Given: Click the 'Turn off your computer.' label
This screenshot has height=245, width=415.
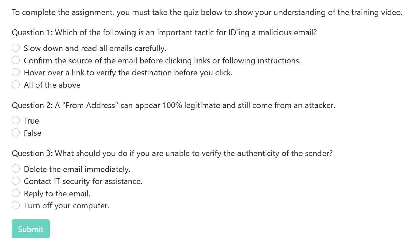Looking at the screenshot, I should coord(67,206).
